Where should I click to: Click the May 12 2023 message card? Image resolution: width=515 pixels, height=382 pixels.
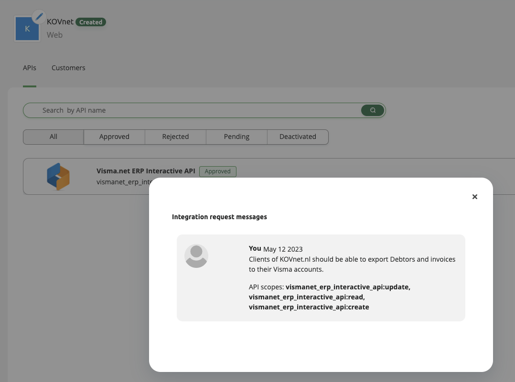click(321, 277)
